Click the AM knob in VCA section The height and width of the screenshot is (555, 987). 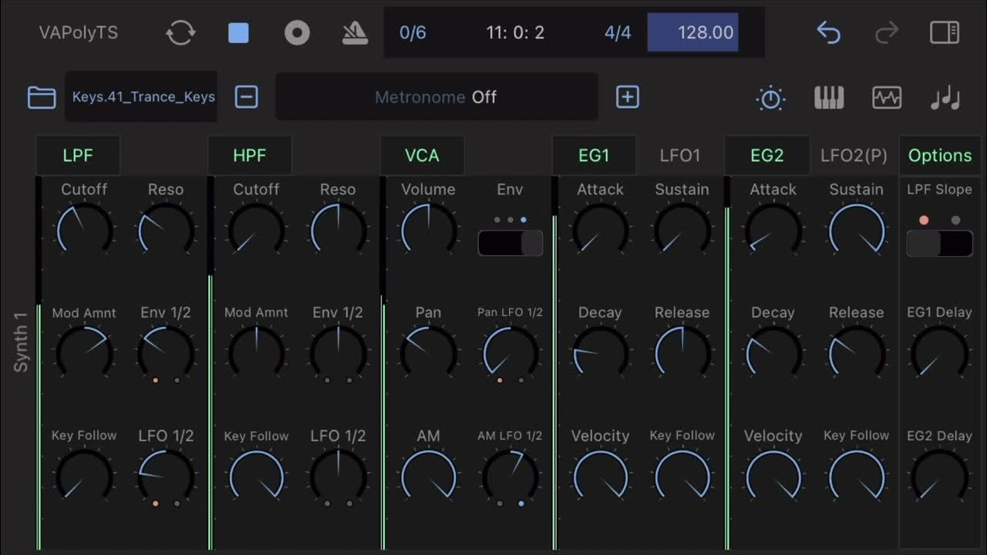(429, 476)
